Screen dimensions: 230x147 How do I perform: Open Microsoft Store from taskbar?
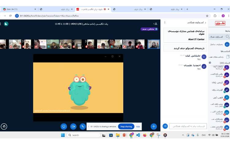point(111,135)
